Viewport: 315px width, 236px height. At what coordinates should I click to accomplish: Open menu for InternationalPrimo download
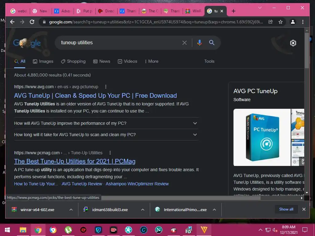point(214,210)
